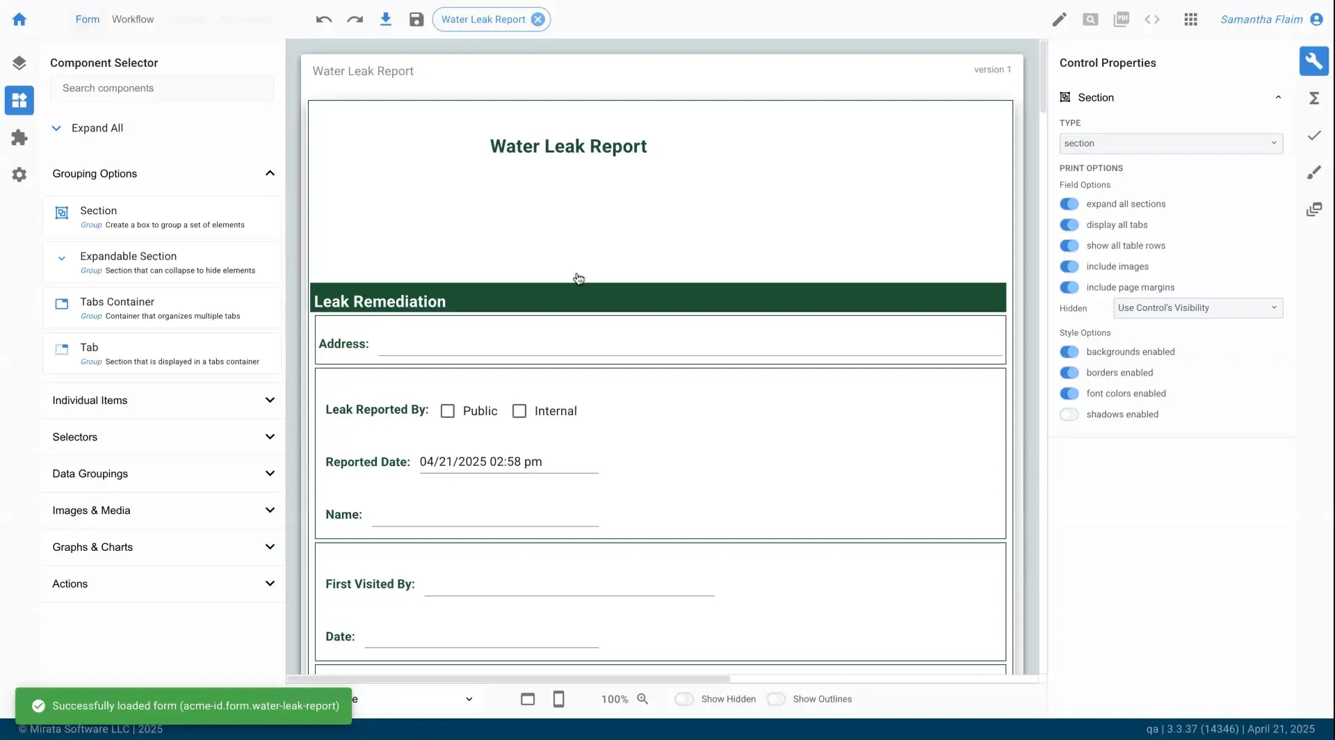Click the Form menu item
The image size is (1335, 740).
tap(87, 19)
